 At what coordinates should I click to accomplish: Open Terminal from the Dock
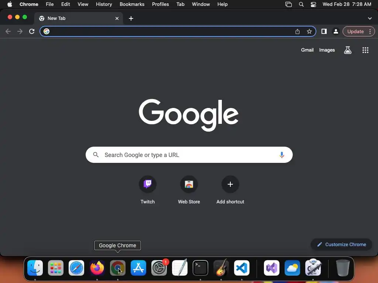(200, 268)
